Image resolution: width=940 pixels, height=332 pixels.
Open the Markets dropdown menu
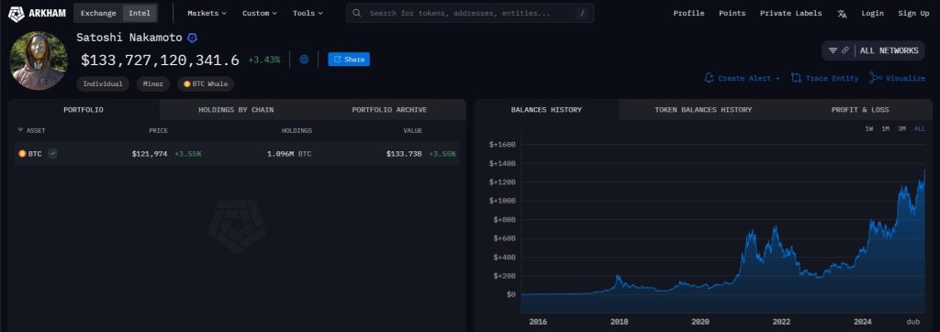(207, 13)
